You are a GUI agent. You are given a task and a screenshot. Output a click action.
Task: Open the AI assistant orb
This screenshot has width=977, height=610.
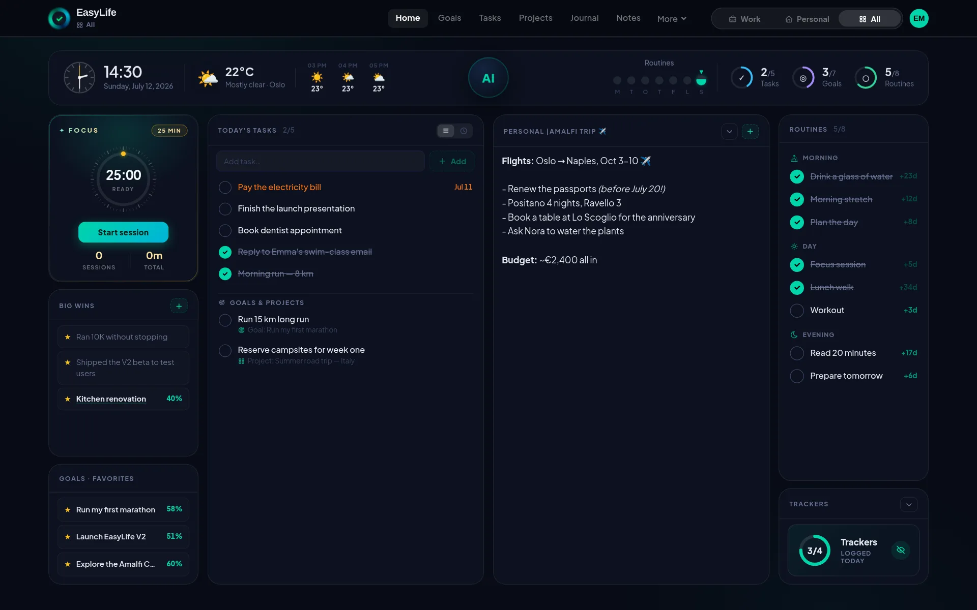click(x=488, y=78)
